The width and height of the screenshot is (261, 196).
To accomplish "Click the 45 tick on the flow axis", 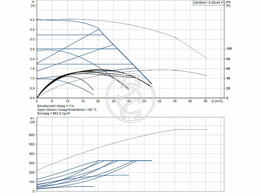I will (x=175, y=102).
